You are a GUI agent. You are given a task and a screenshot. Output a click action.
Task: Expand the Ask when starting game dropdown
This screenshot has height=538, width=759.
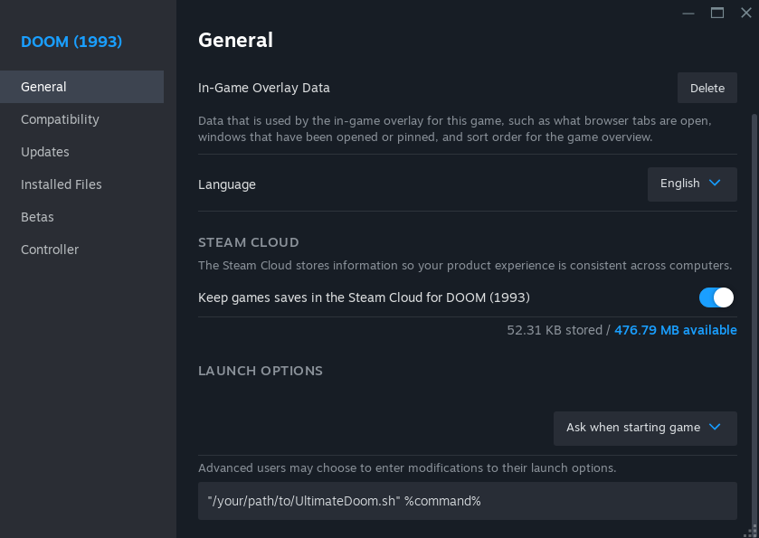(x=644, y=428)
